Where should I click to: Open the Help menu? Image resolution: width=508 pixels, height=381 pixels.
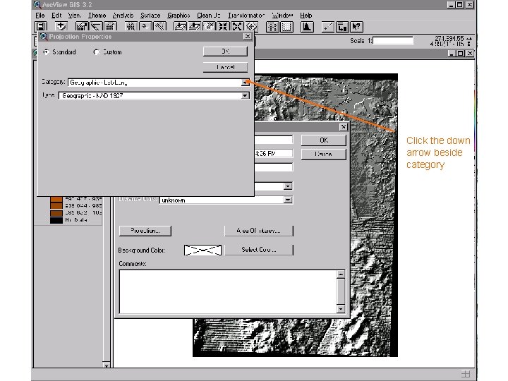306,16
